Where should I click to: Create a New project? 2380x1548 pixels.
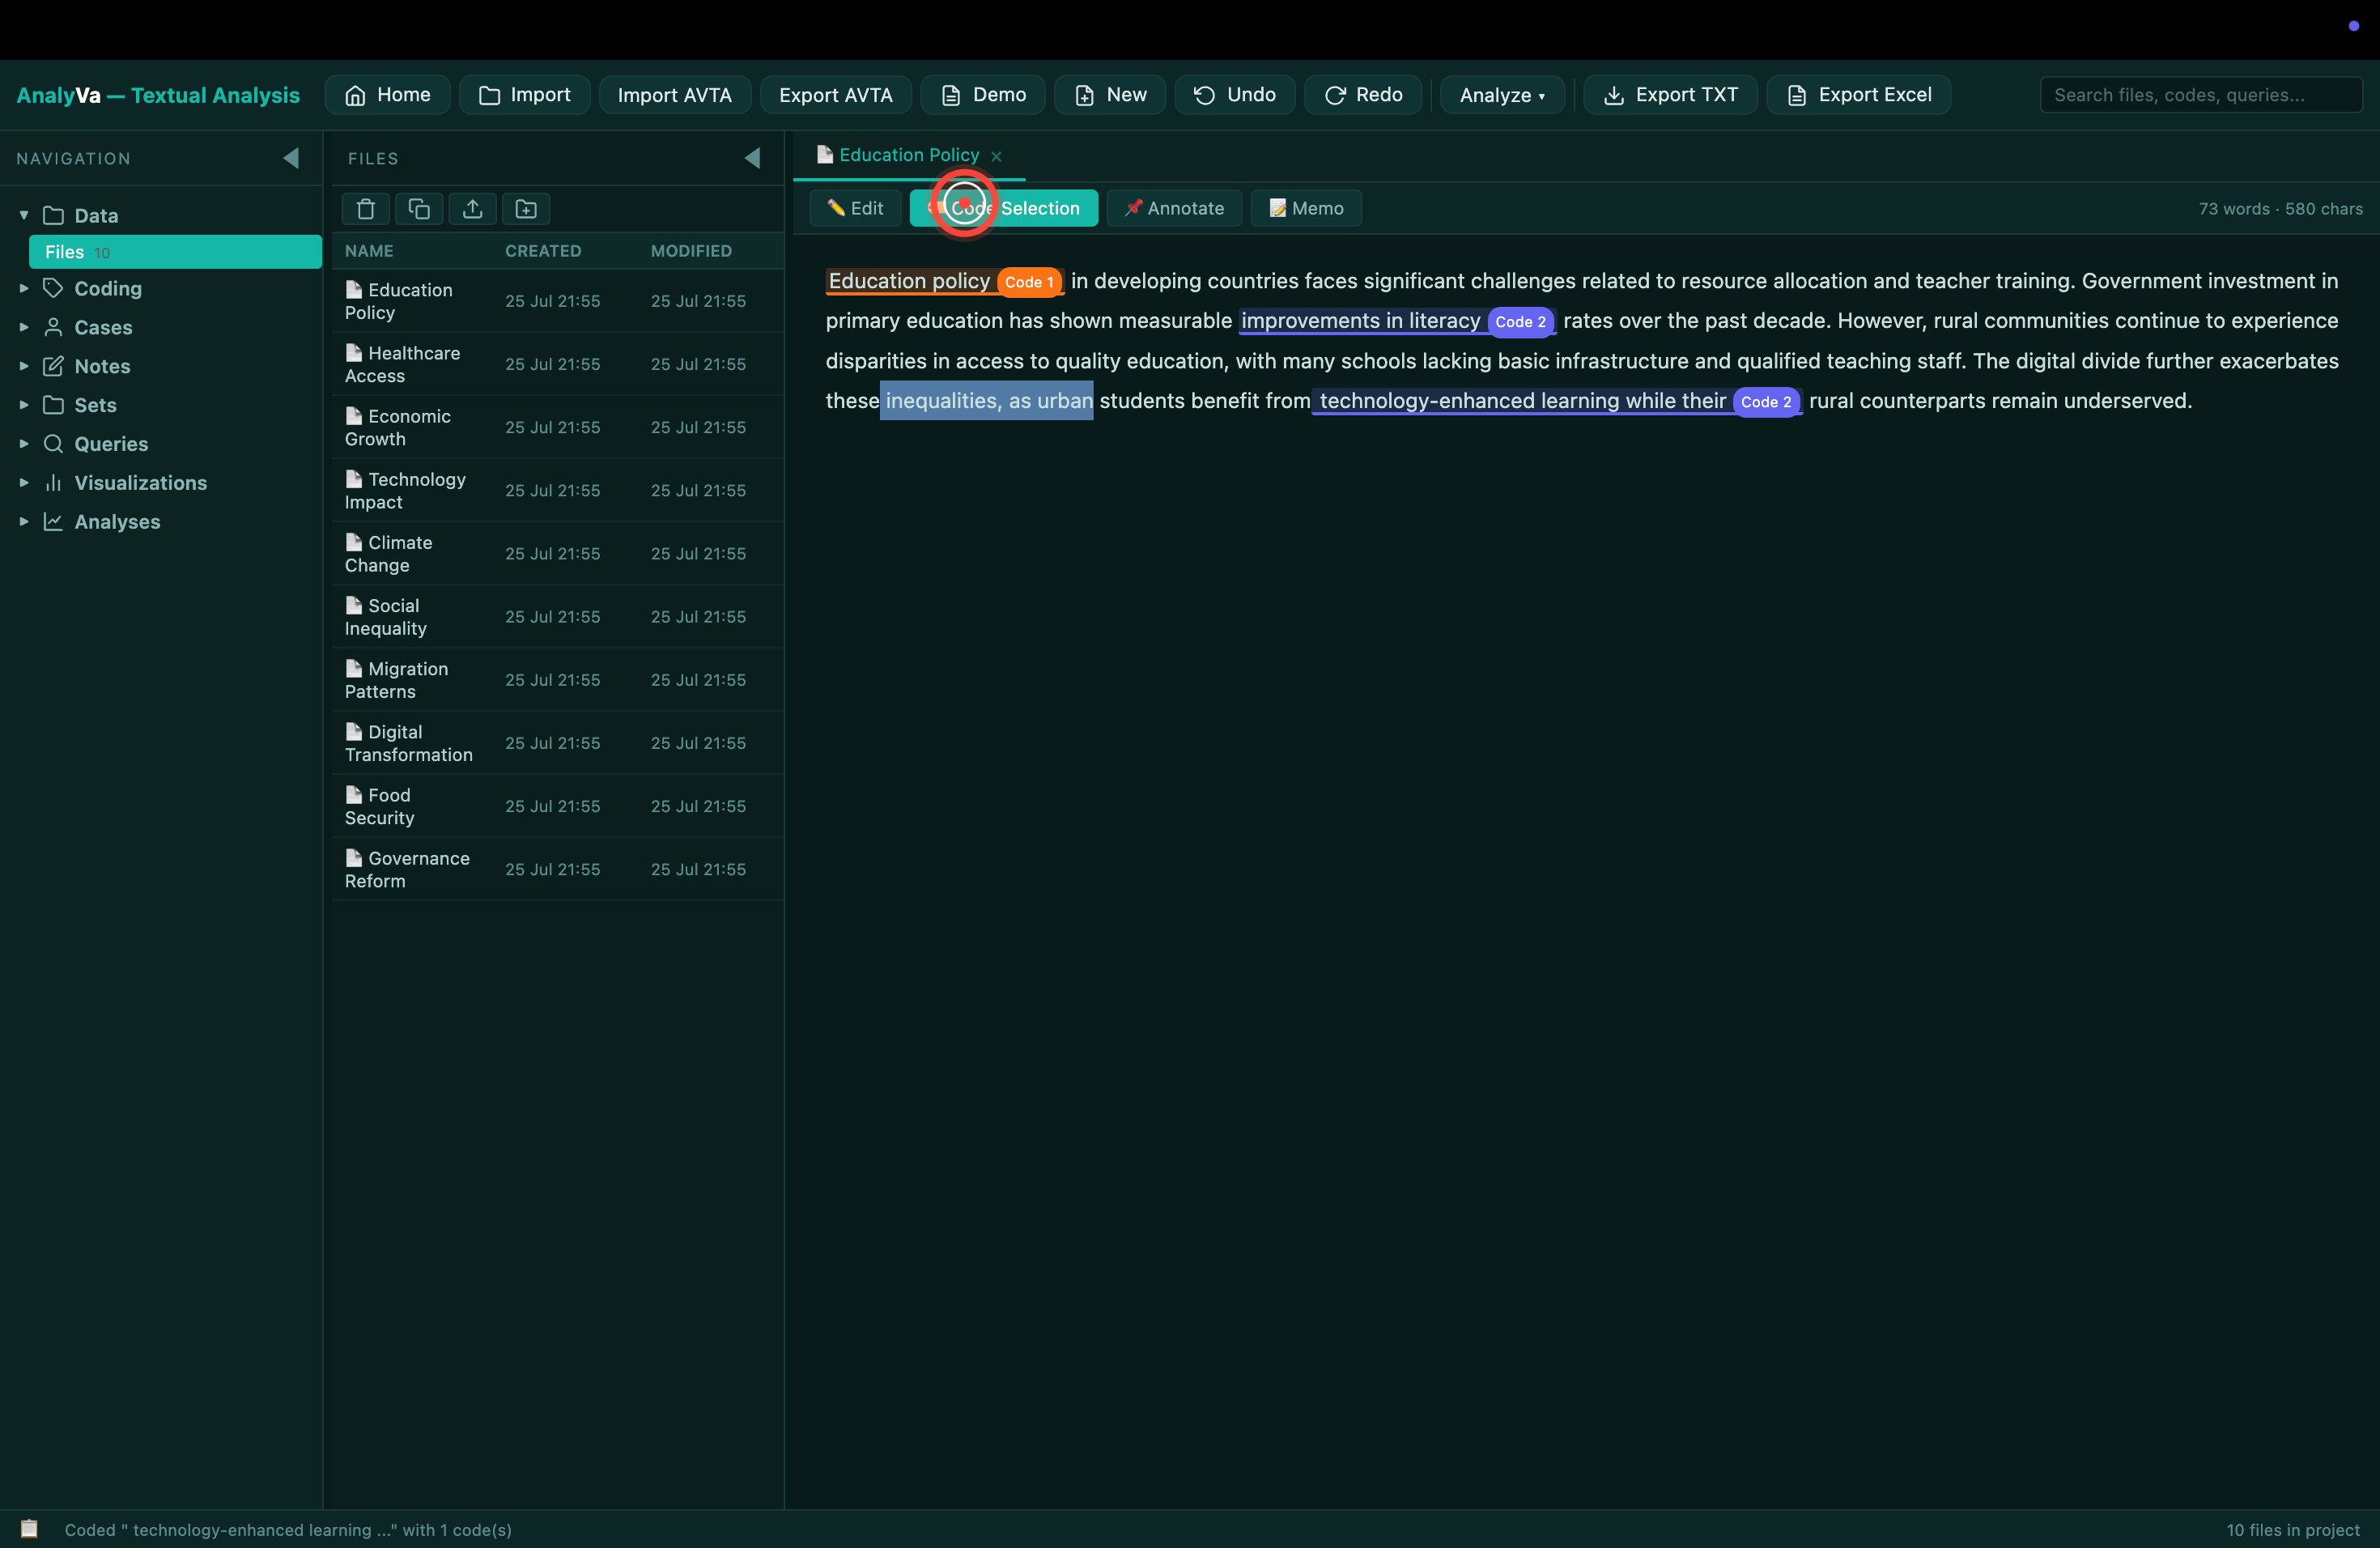(x=1110, y=95)
